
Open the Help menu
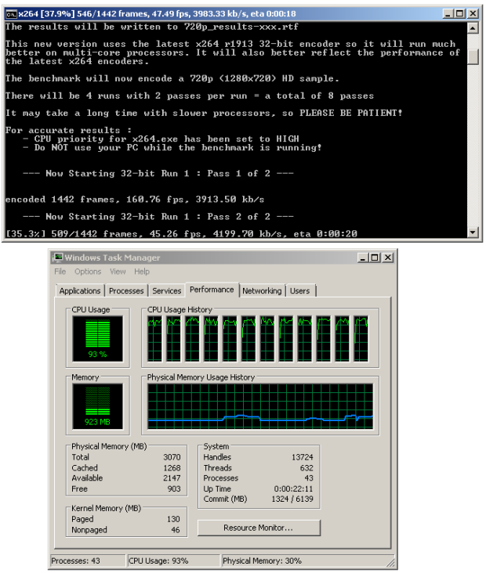click(142, 272)
